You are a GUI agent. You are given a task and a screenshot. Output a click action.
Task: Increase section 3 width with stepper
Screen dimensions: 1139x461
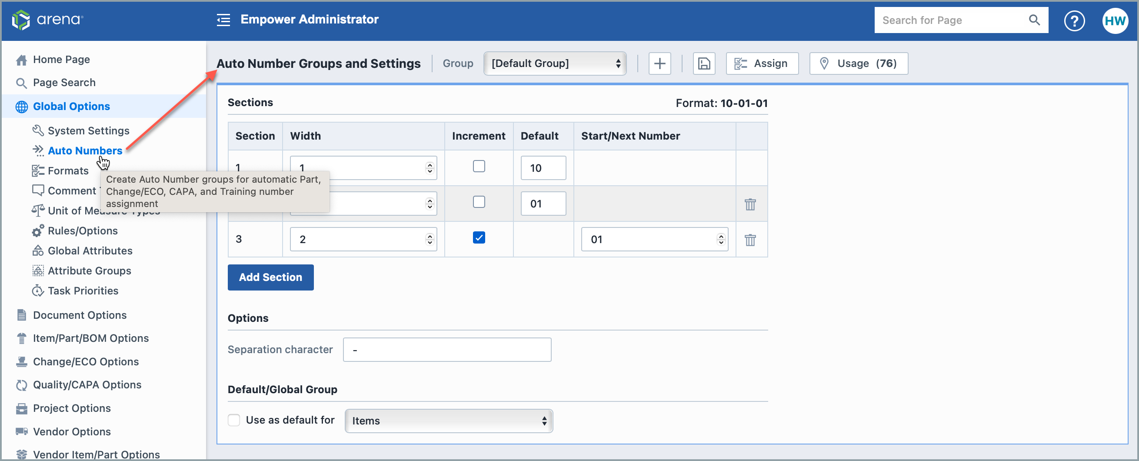pyautogui.click(x=429, y=235)
